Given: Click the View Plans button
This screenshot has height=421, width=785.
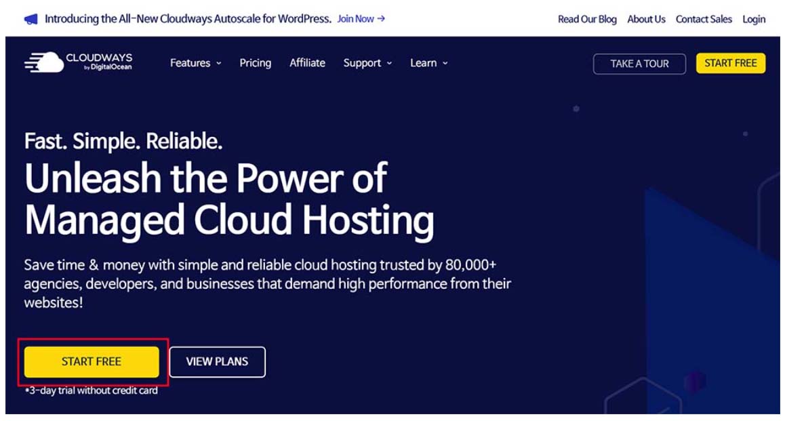Looking at the screenshot, I should click(218, 361).
